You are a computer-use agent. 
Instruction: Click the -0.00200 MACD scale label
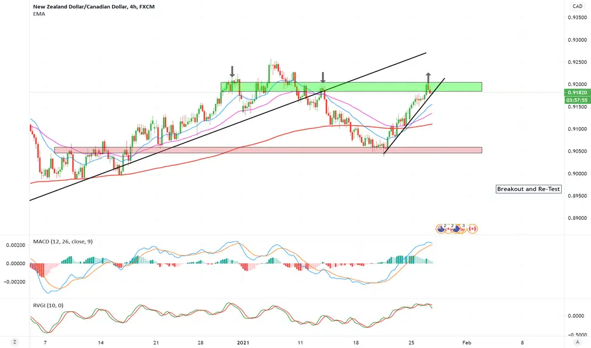point(15,282)
